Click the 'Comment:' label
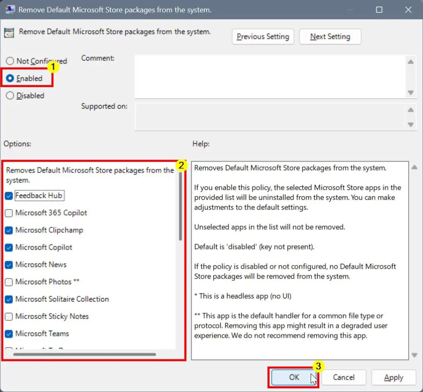Image resolution: width=423 pixels, height=392 pixels. (x=98, y=58)
